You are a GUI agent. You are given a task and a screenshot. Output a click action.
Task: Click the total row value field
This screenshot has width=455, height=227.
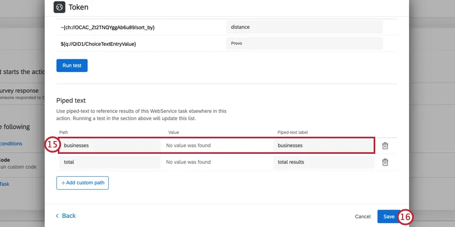tap(216, 162)
